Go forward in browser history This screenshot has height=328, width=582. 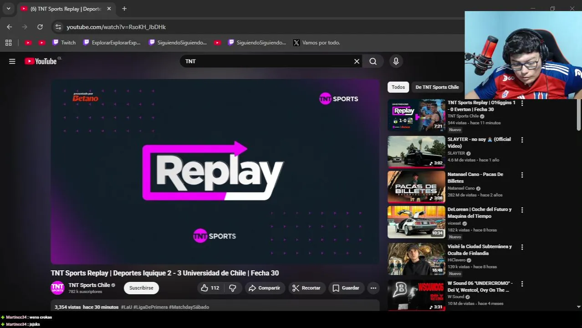[x=25, y=27]
